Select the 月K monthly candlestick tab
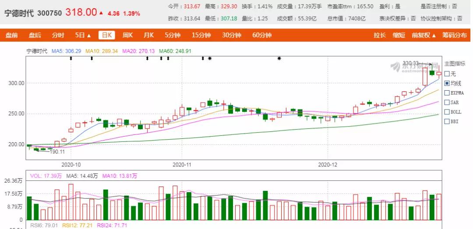The image size is (473, 229). tap(148, 35)
